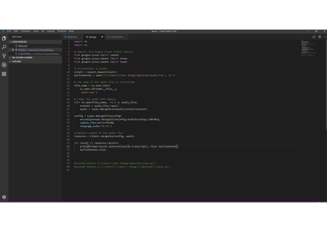Click the 'with io.open(file_name' line
Image resolution: width=327 pixels, height=232 pixels.
(106, 102)
